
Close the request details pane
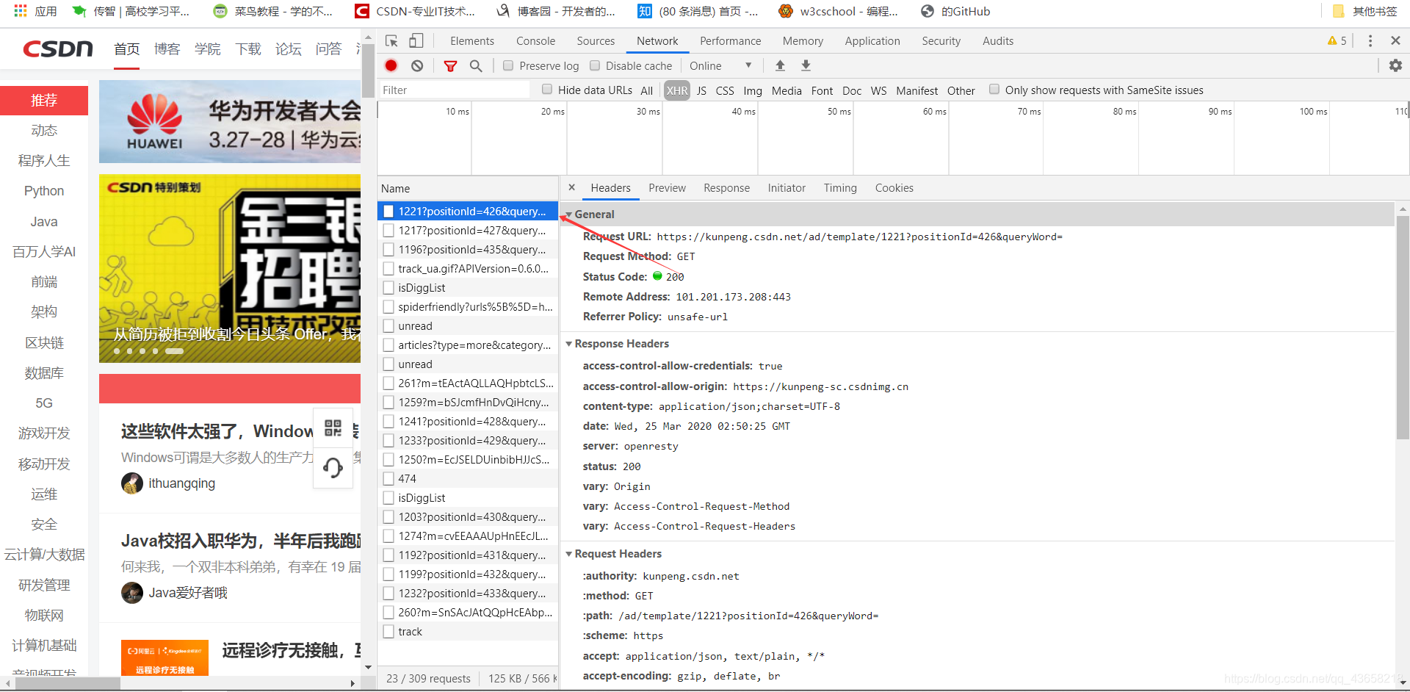click(572, 187)
